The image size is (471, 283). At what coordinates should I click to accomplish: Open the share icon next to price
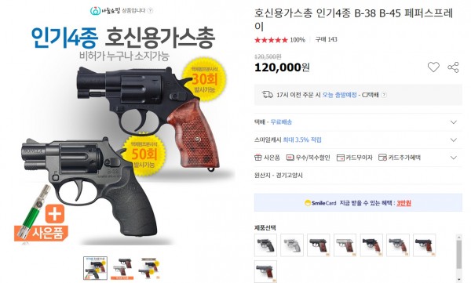(x=453, y=67)
